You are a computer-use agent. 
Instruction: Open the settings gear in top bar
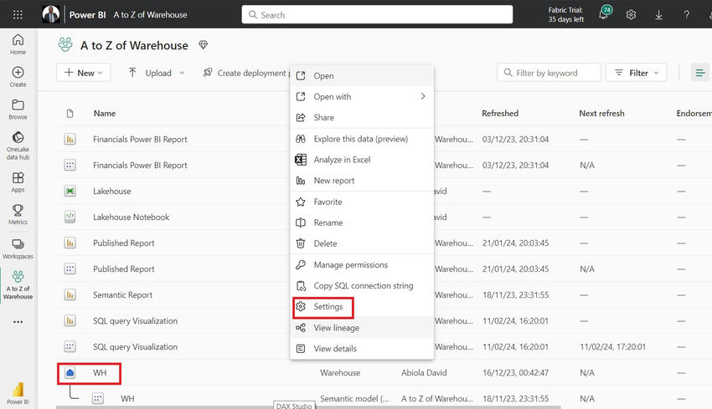pyautogui.click(x=631, y=15)
